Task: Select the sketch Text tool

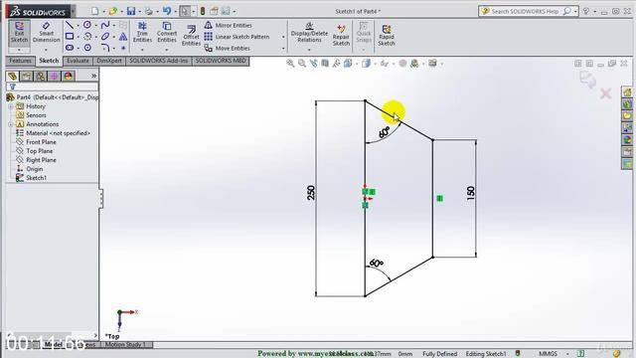Action: coord(123,37)
